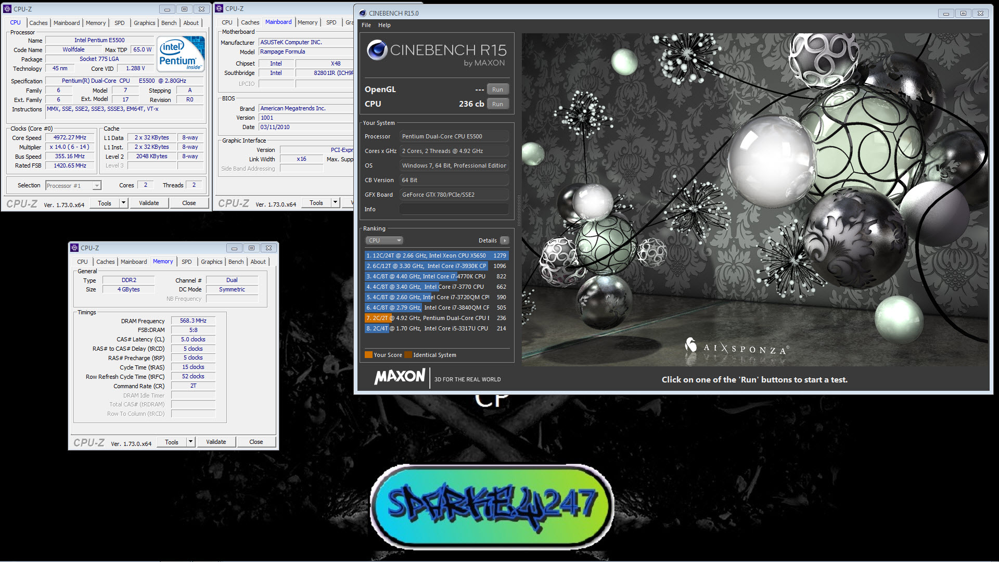Image resolution: width=999 pixels, height=562 pixels.
Task: Open About tab in CPU window
Action: tap(191, 23)
